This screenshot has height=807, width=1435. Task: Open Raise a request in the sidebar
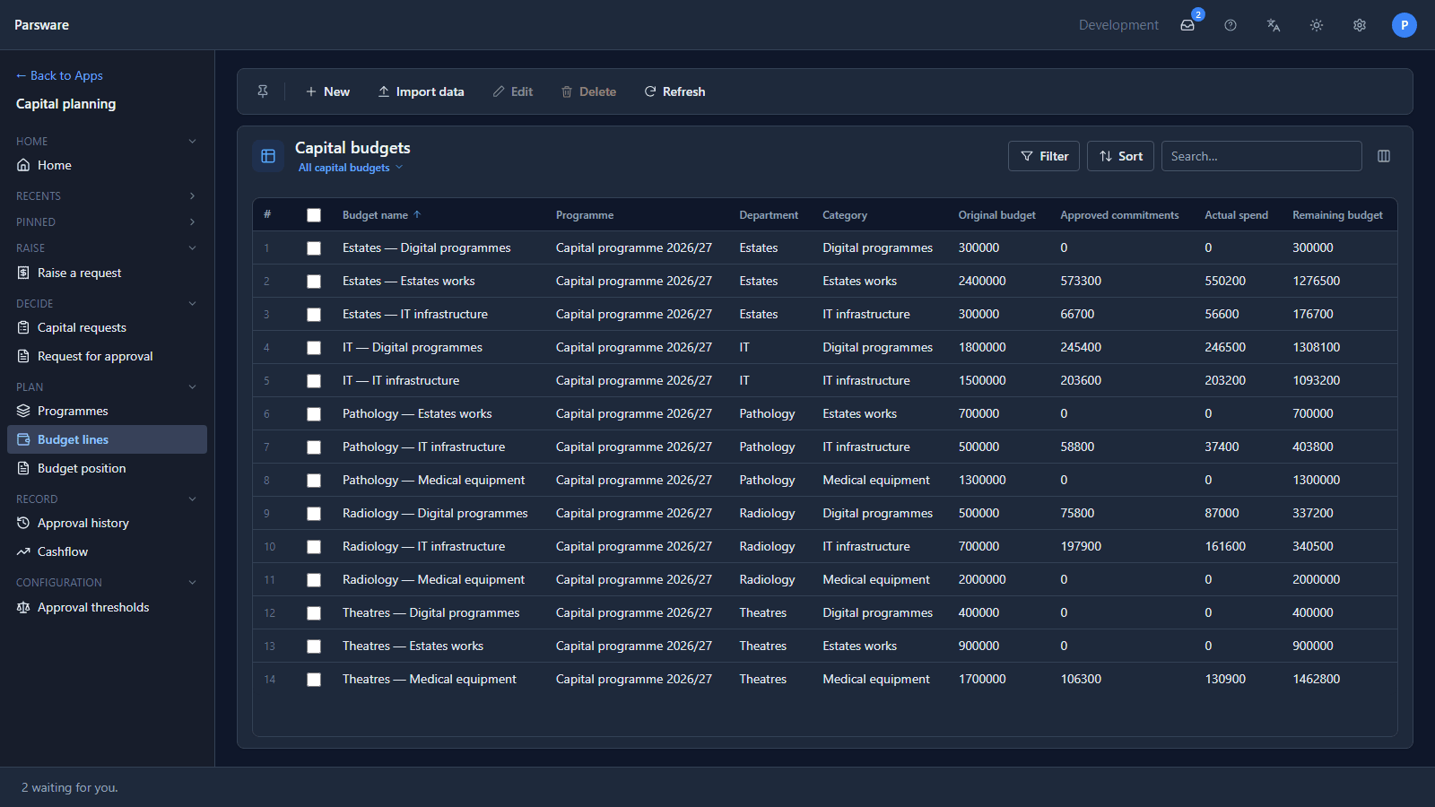(x=107, y=273)
